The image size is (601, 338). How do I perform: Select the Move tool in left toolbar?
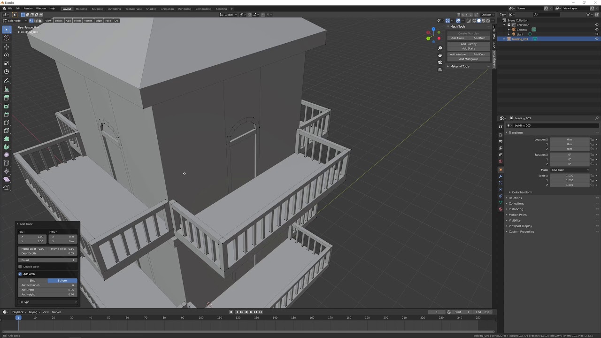pyautogui.click(x=7, y=46)
